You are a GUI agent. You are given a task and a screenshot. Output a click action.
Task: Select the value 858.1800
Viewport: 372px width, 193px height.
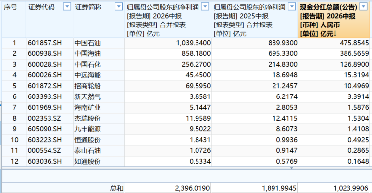(196, 53)
